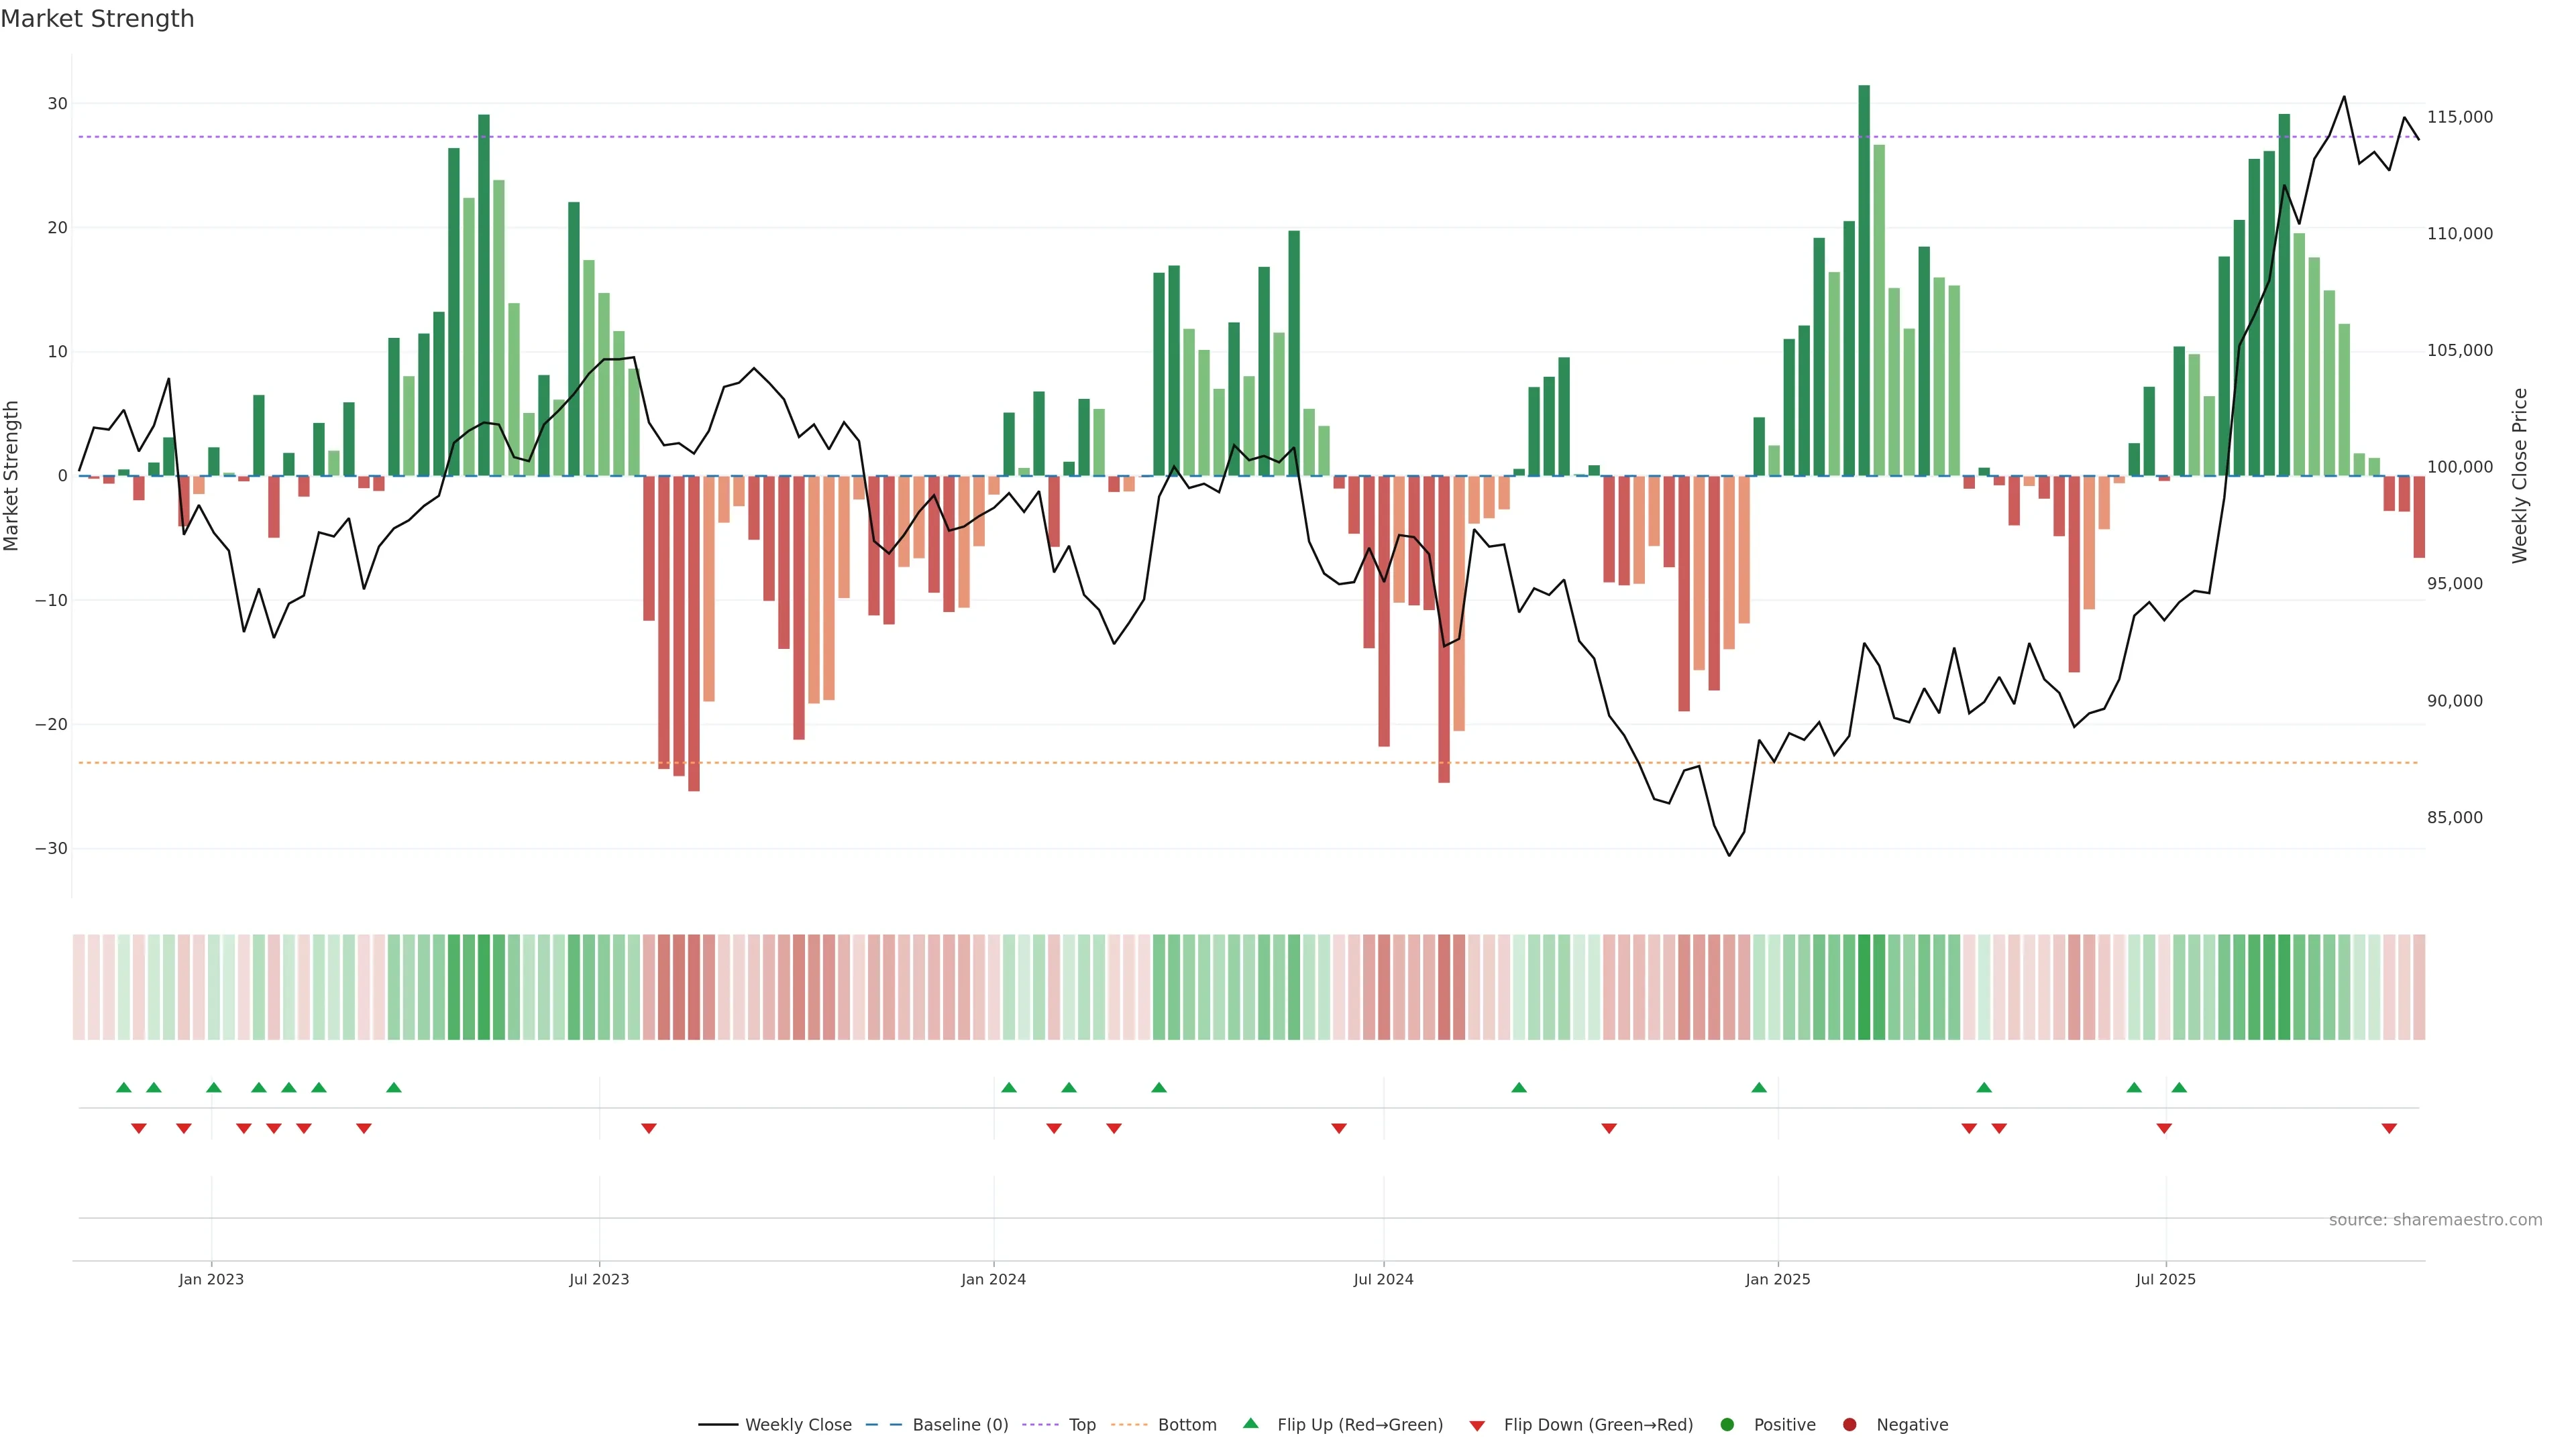This screenshot has width=2576, height=1448.
Task: Click the Jan 2024 x-axis label
Action: tap(993, 1279)
